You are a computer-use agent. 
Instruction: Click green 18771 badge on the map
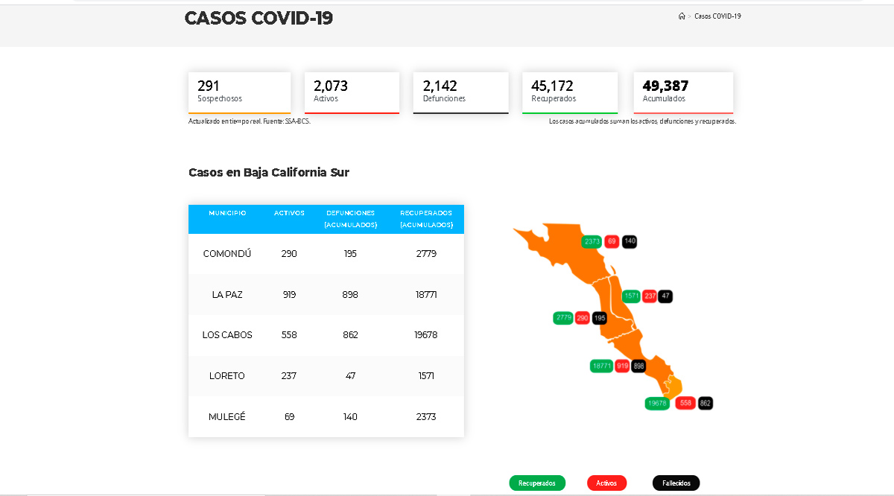[x=601, y=366]
